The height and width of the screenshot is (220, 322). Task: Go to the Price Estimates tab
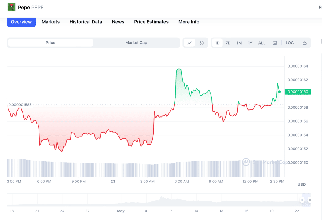151,22
